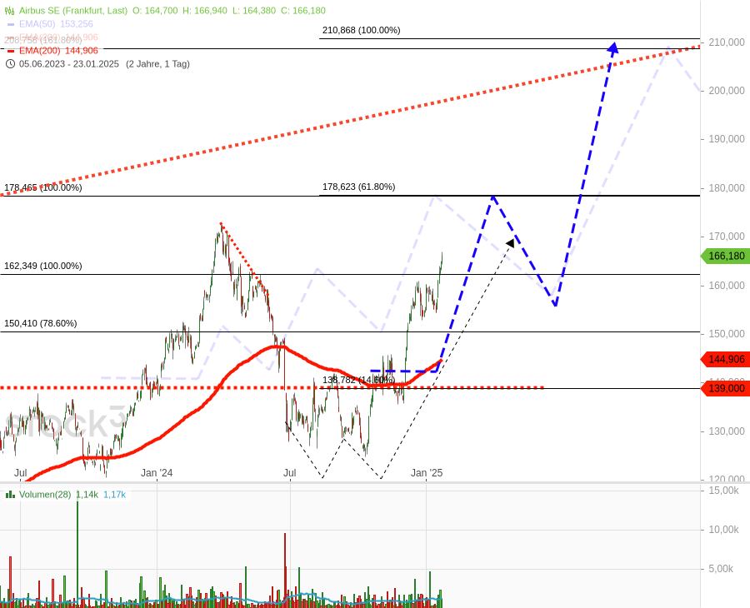Viewport: 750px width, 608px height.
Task: Click the black arrowhead on dashed trendline
Action: pos(510,243)
